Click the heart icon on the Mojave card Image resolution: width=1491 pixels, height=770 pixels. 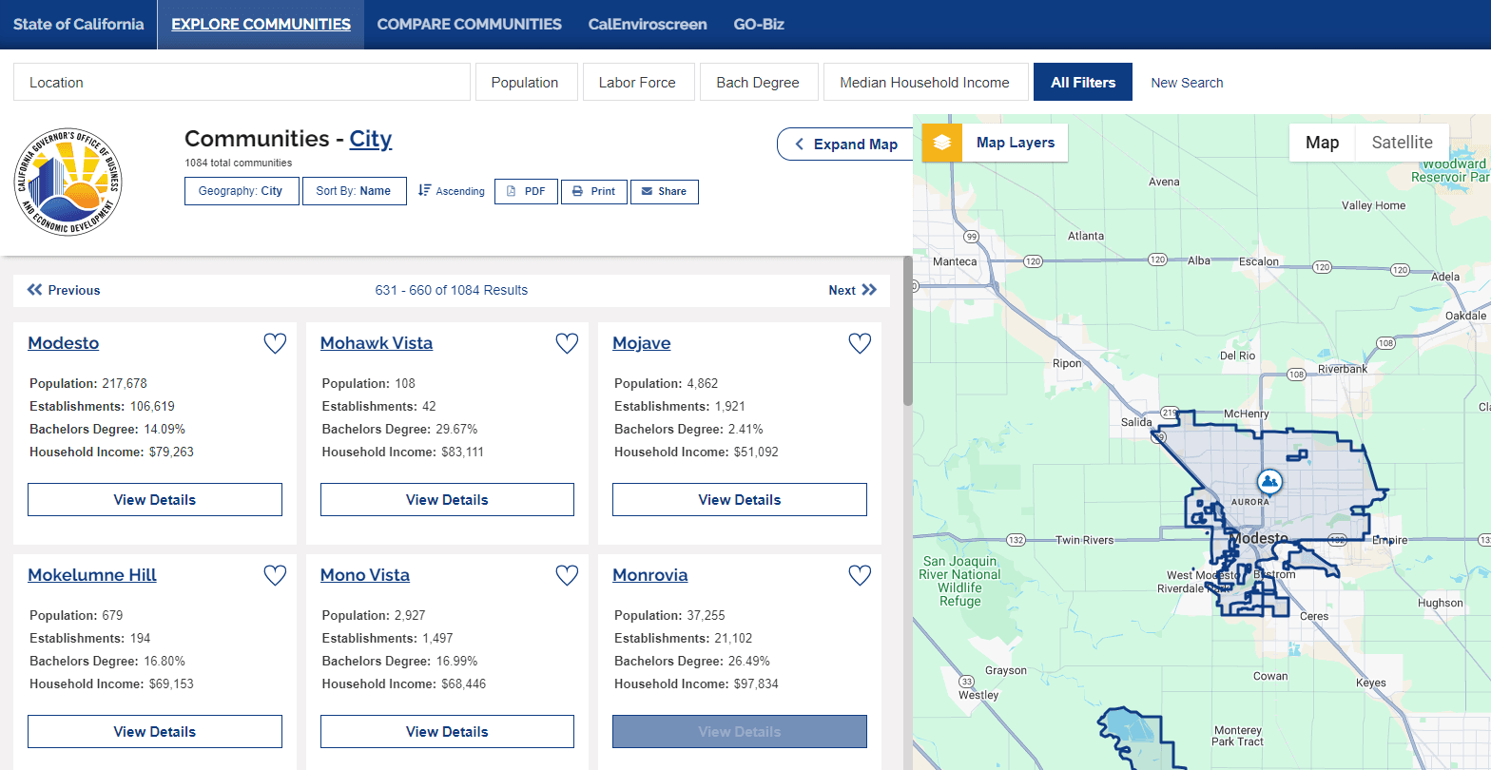tap(860, 343)
